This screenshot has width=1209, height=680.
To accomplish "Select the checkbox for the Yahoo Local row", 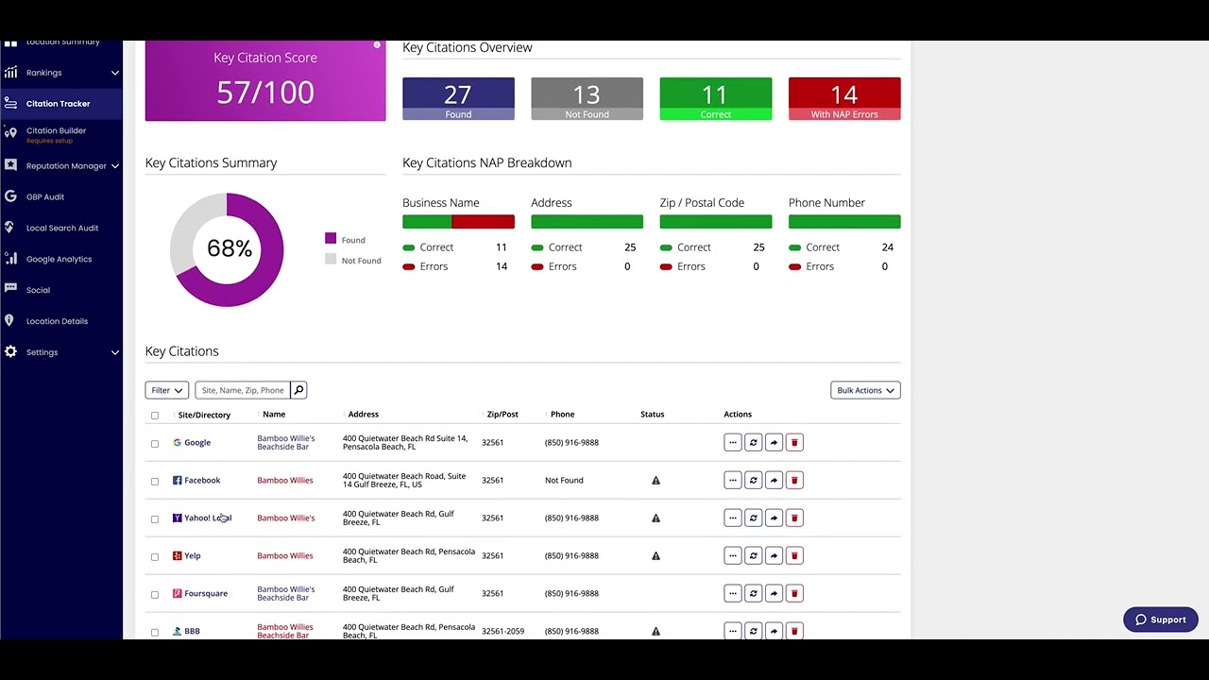I will pyautogui.click(x=155, y=518).
